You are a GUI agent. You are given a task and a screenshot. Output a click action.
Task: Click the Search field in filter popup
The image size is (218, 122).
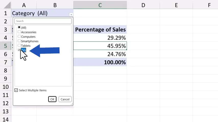pos(43,21)
